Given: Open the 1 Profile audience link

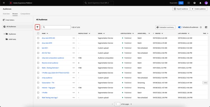Looking at the screenshot, I should pos(45,92).
